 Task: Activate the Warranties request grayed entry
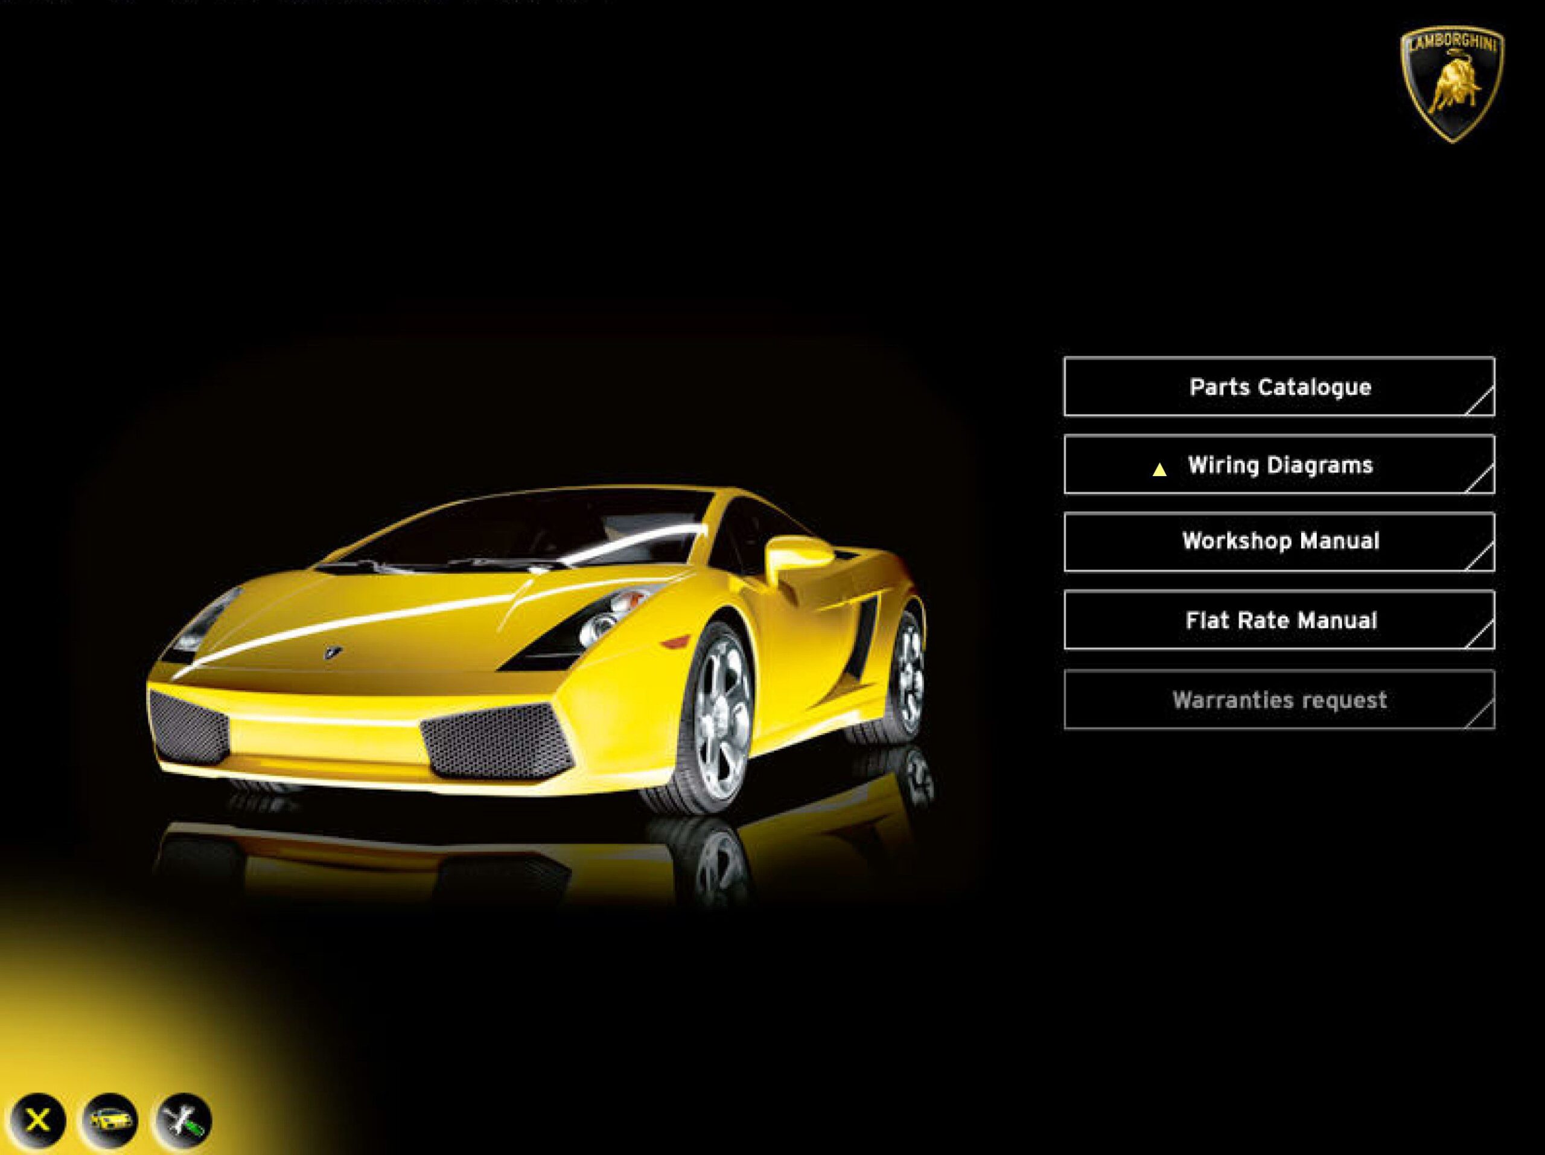(1279, 701)
